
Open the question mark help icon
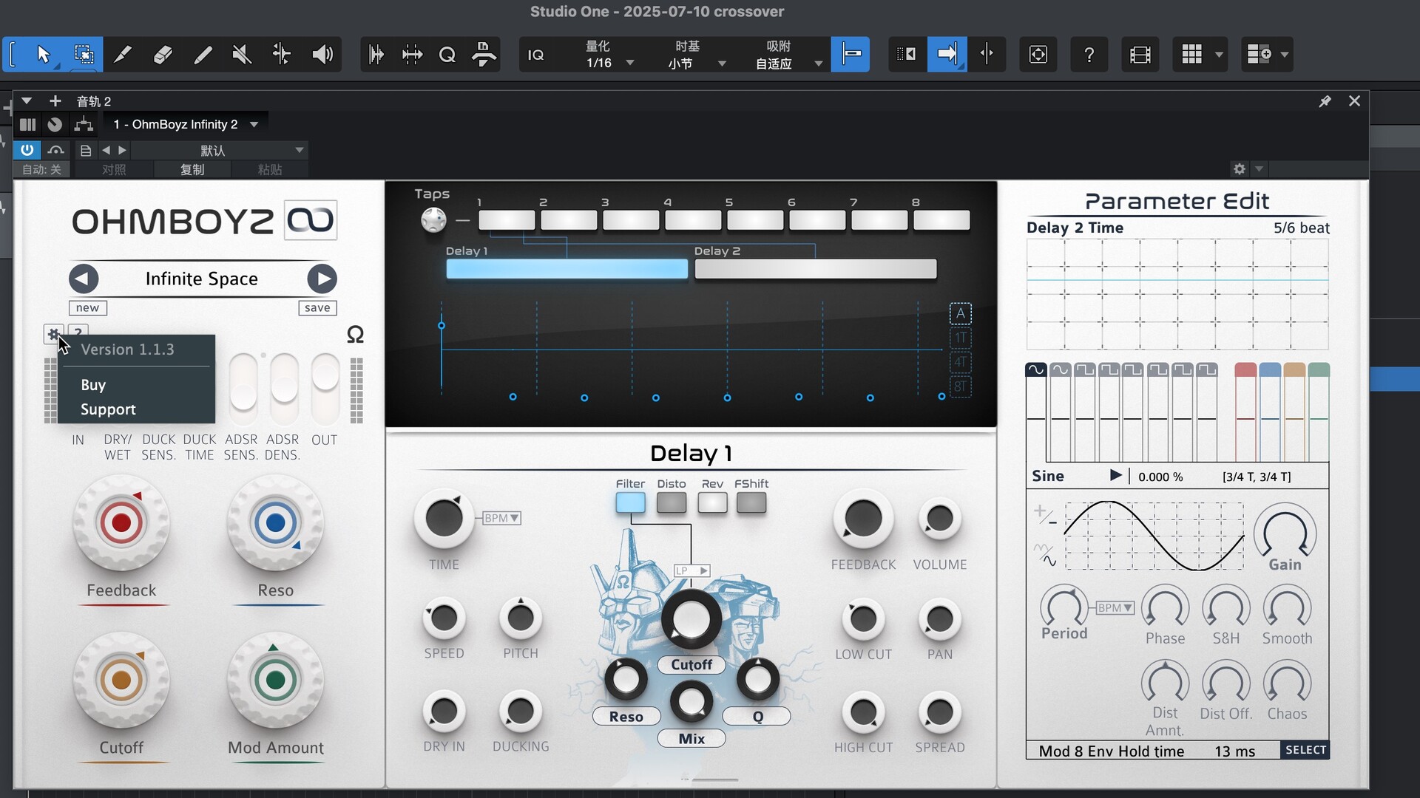pos(1089,54)
